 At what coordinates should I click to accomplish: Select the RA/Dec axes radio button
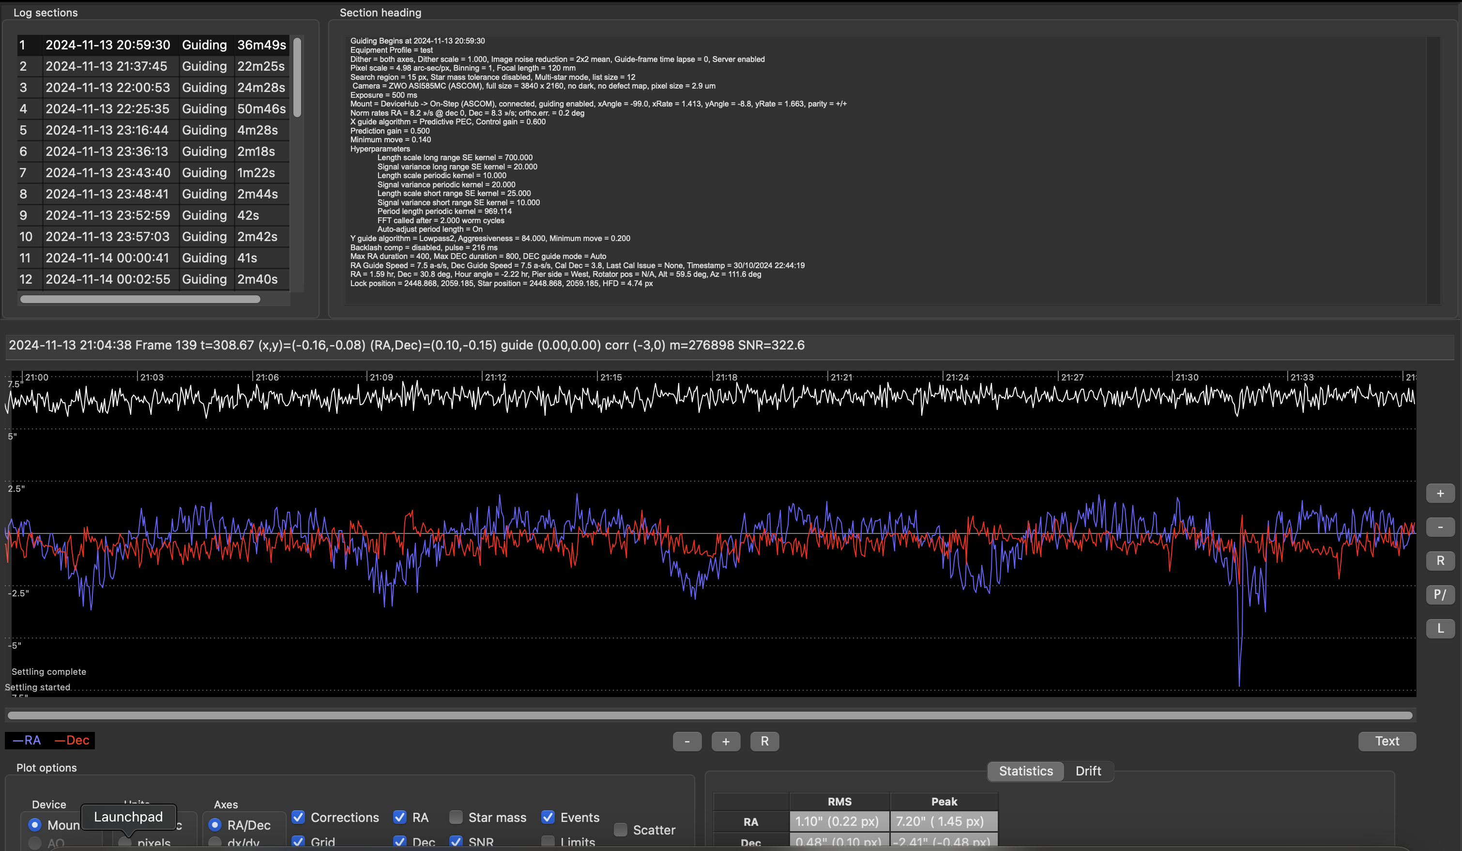pyautogui.click(x=215, y=825)
